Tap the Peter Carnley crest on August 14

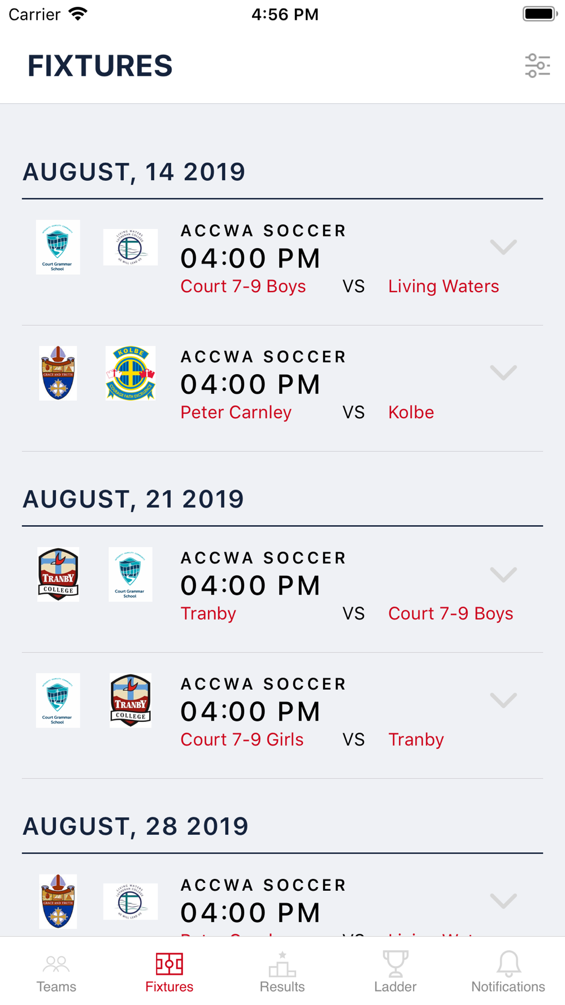58,373
